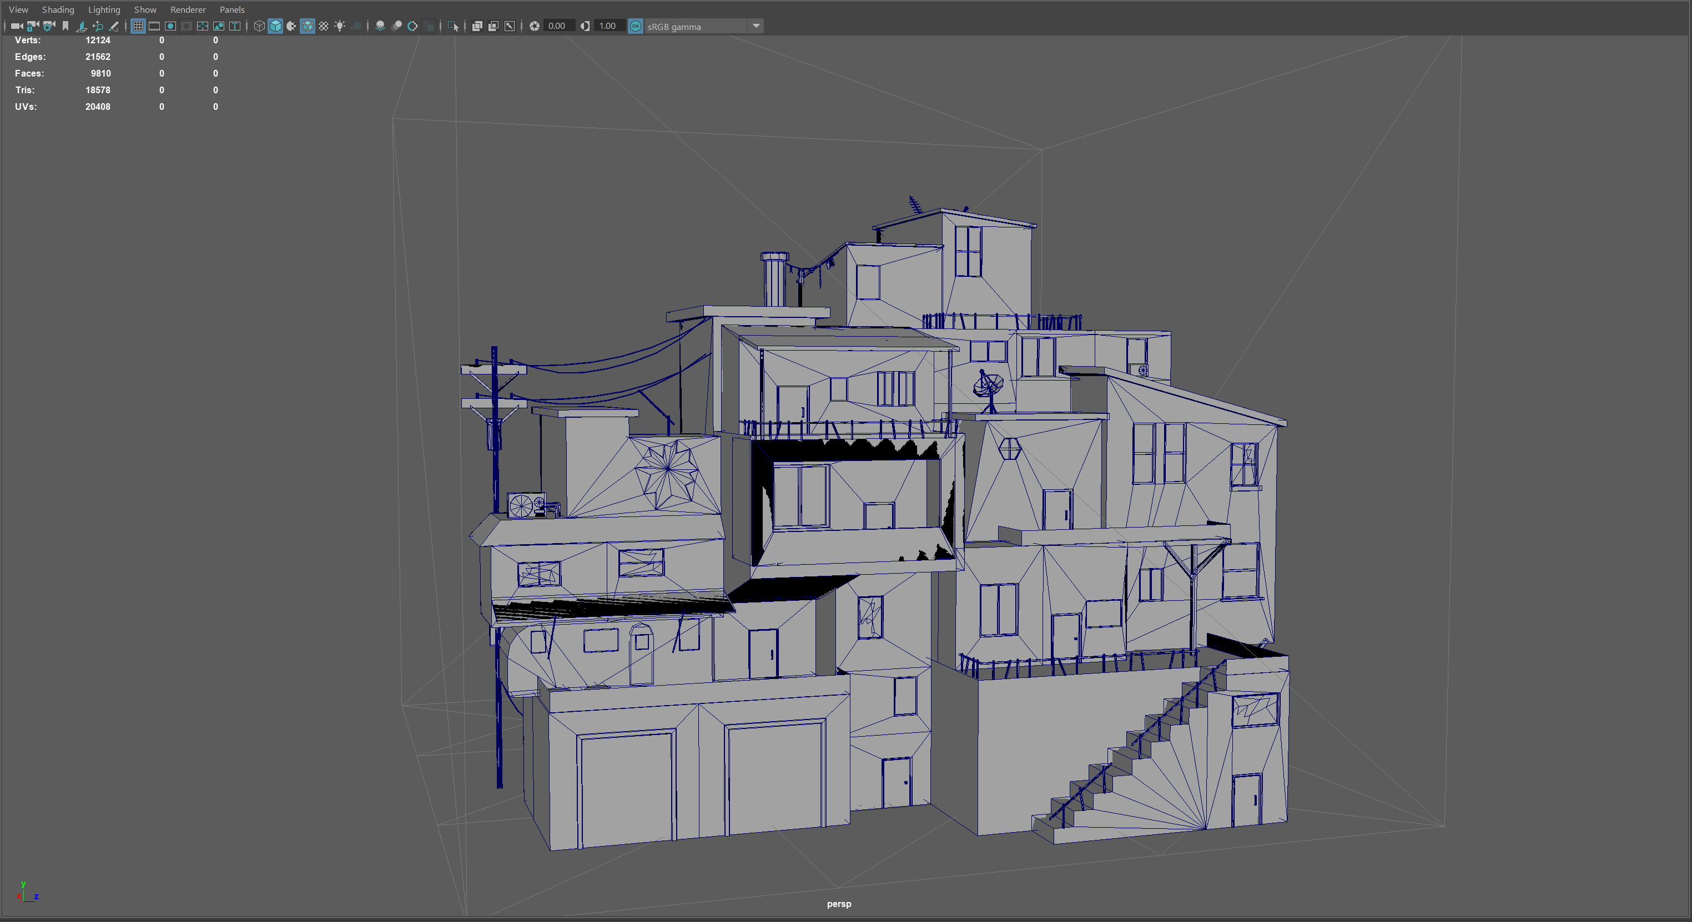This screenshot has height=922, width=1692.
Task: Click the Depth of Field icon
Action: click(429, 26)
